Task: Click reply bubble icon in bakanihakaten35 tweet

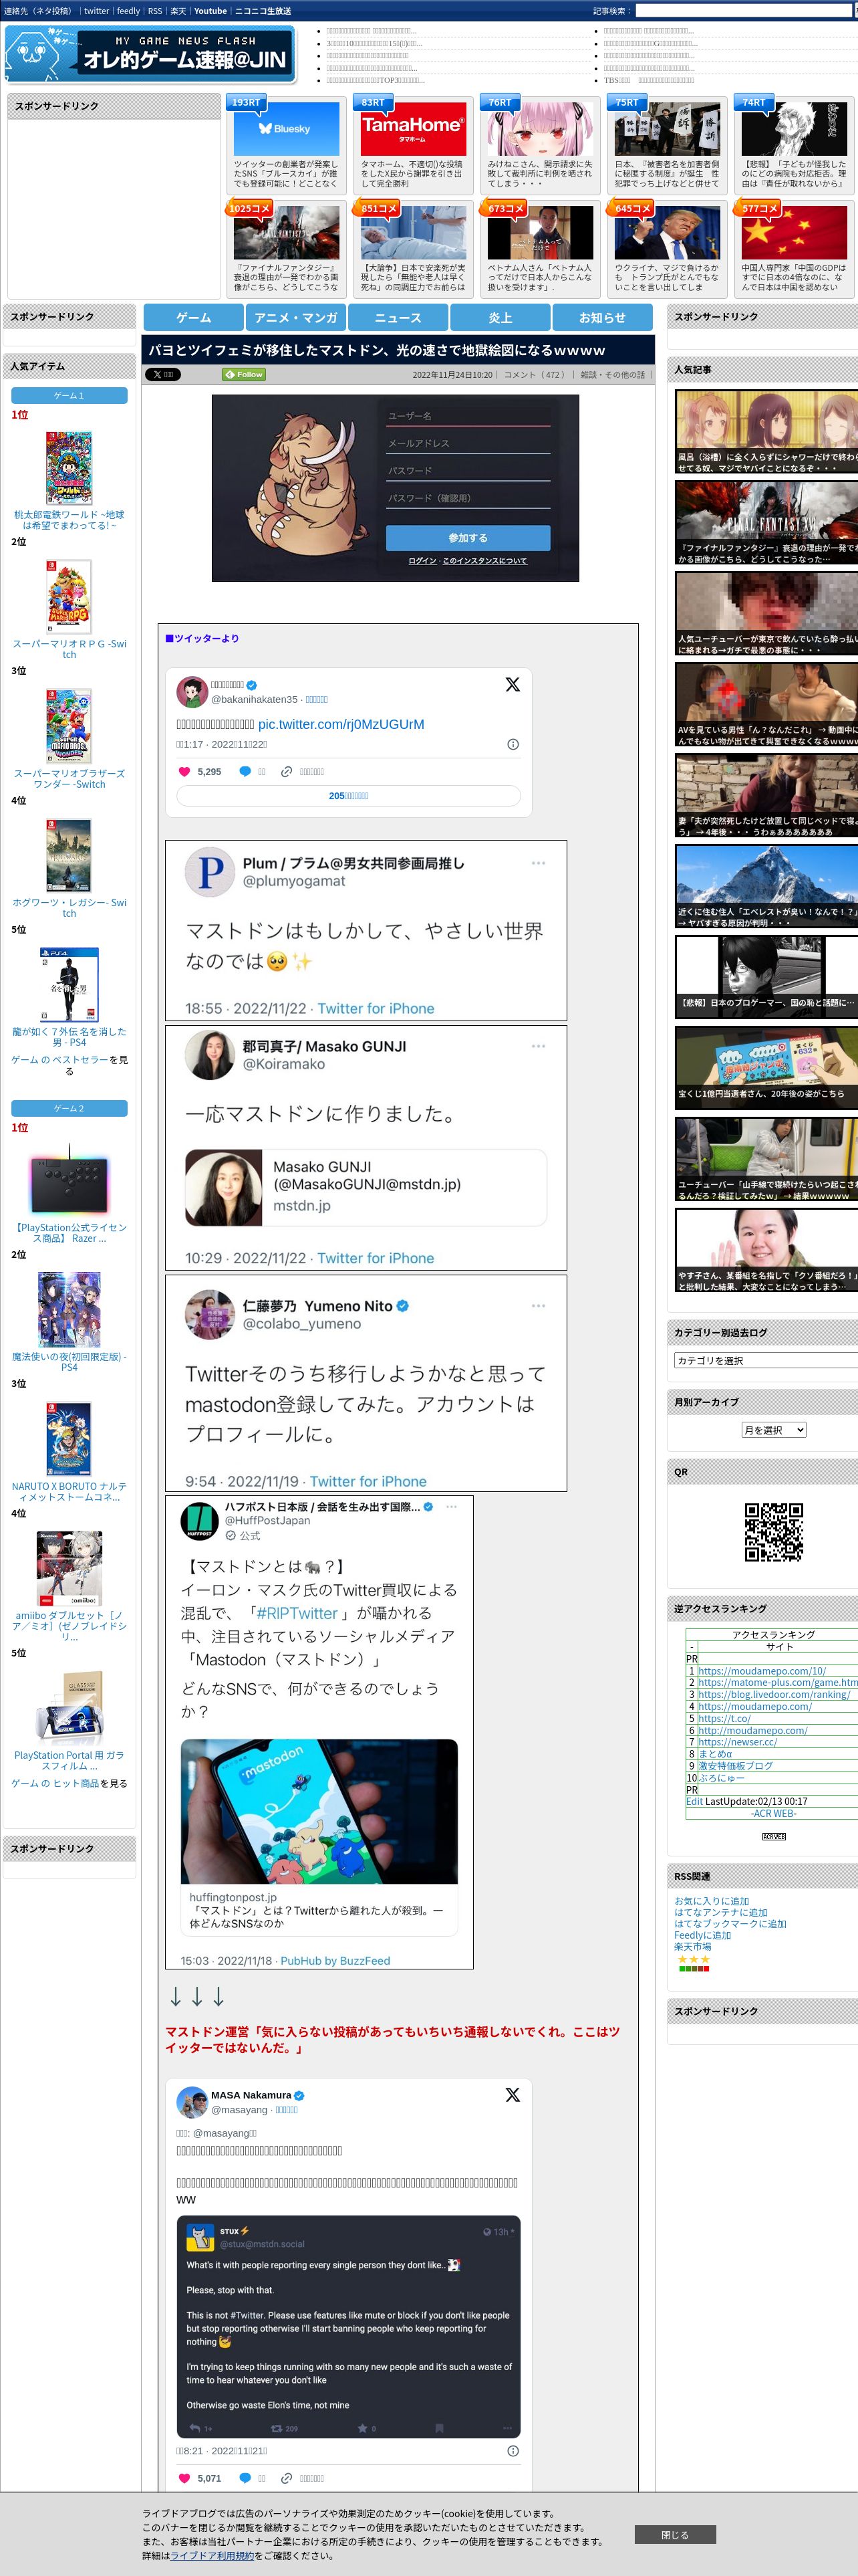Action: pos(245,772)
